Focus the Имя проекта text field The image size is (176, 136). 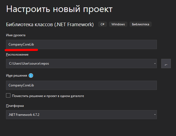coord(81,44)
